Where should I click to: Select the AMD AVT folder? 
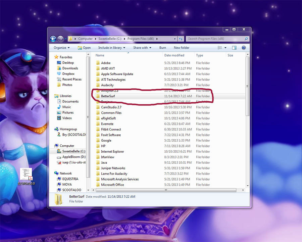pyautogui.click(x=108, y=68)
